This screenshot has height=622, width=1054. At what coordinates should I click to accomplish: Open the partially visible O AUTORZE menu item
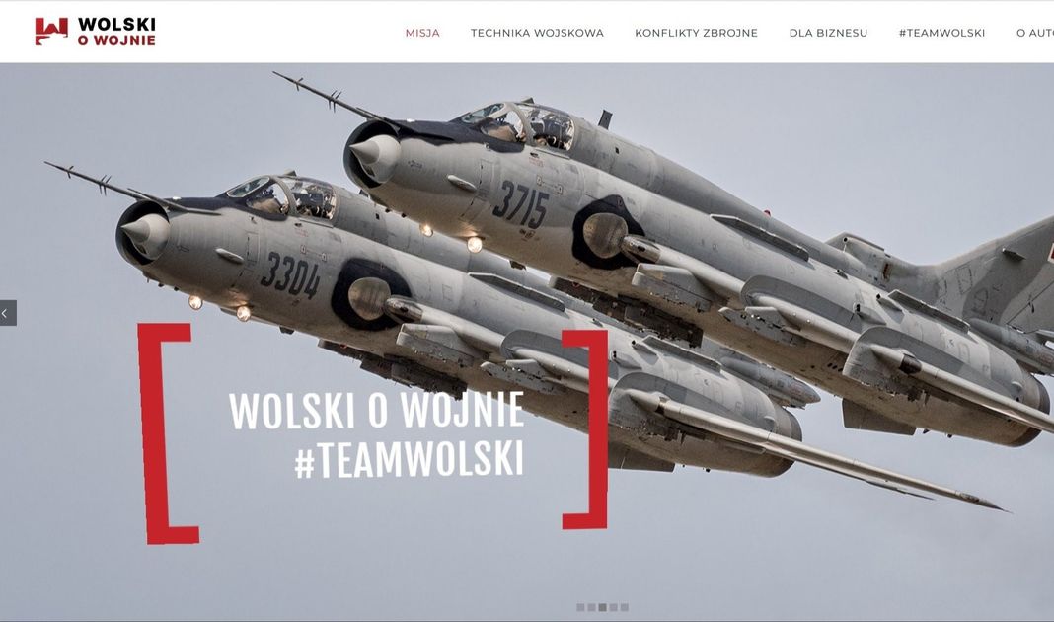pos(1035,33)
